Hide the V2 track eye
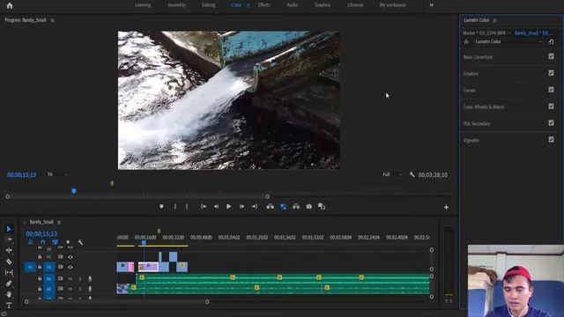The width and height of the screenshot is (564, 317). [x=70, y=257]
